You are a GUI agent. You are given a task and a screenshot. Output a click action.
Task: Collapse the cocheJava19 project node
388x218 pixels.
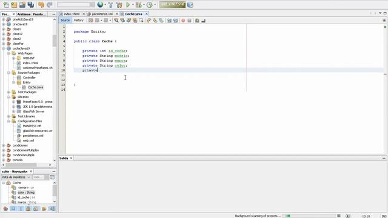pyautogui.click(x=4, y=48)
